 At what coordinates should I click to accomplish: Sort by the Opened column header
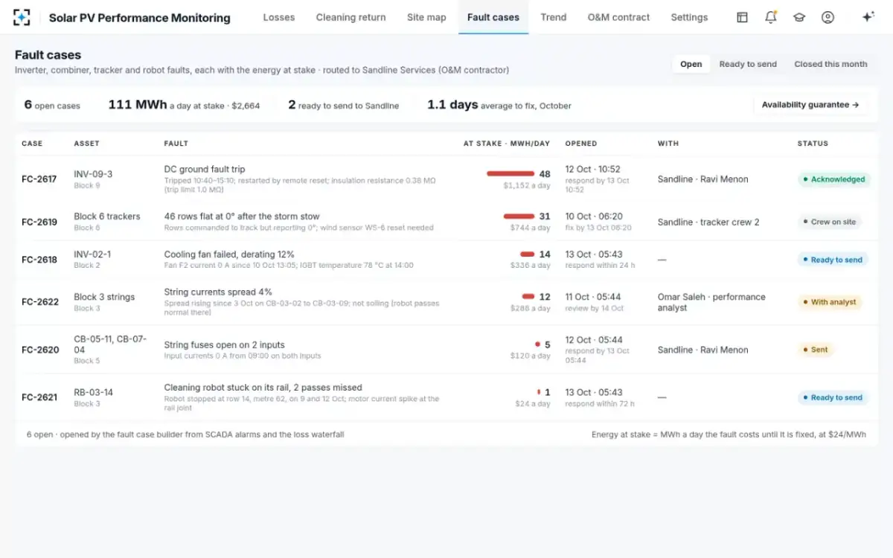(x=581, y=144)
